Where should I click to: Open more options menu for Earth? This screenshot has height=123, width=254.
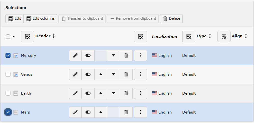coord(140,93)
